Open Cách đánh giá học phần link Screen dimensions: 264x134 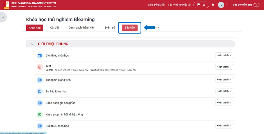(x=60, y=103)
